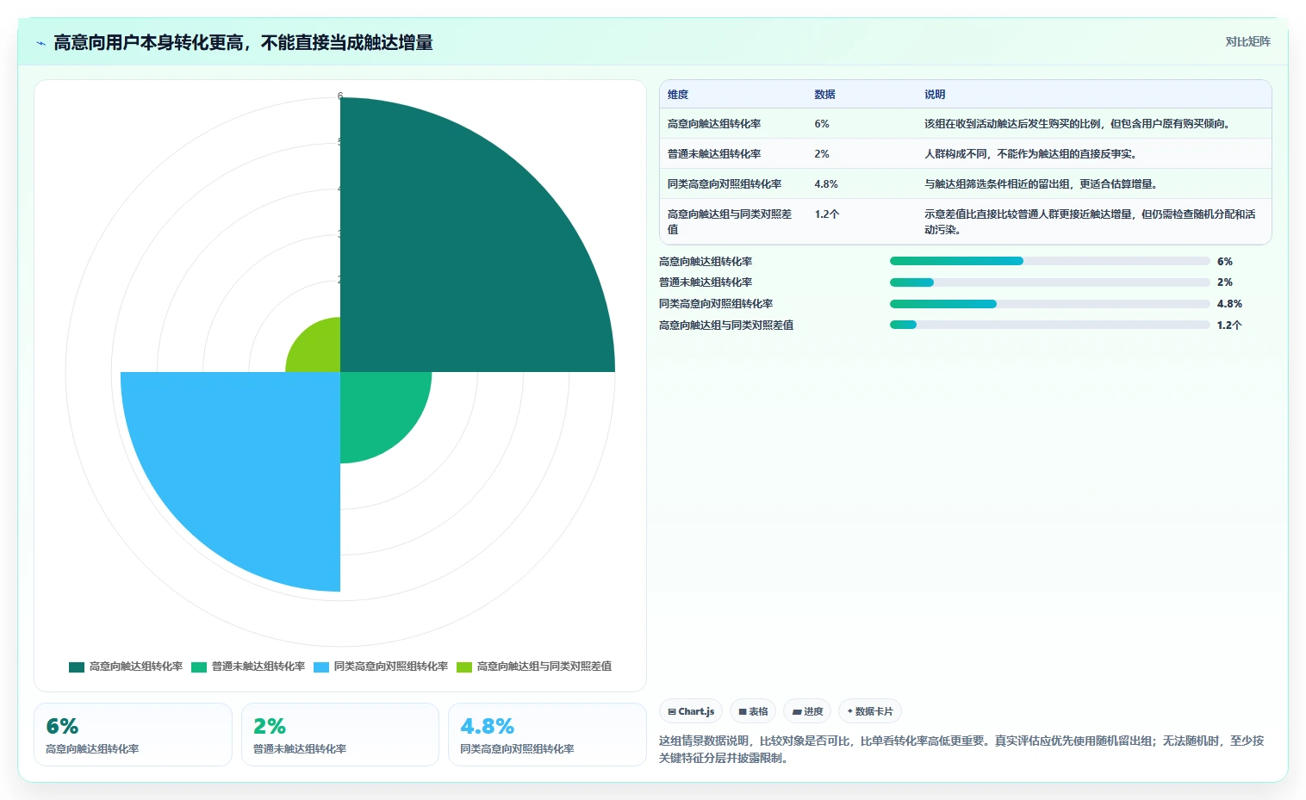The height and width of the screenshot is (800, 1306).
Task: Click the 1.2个 value beside the last progress bar
Action: tap(1229, 325)
